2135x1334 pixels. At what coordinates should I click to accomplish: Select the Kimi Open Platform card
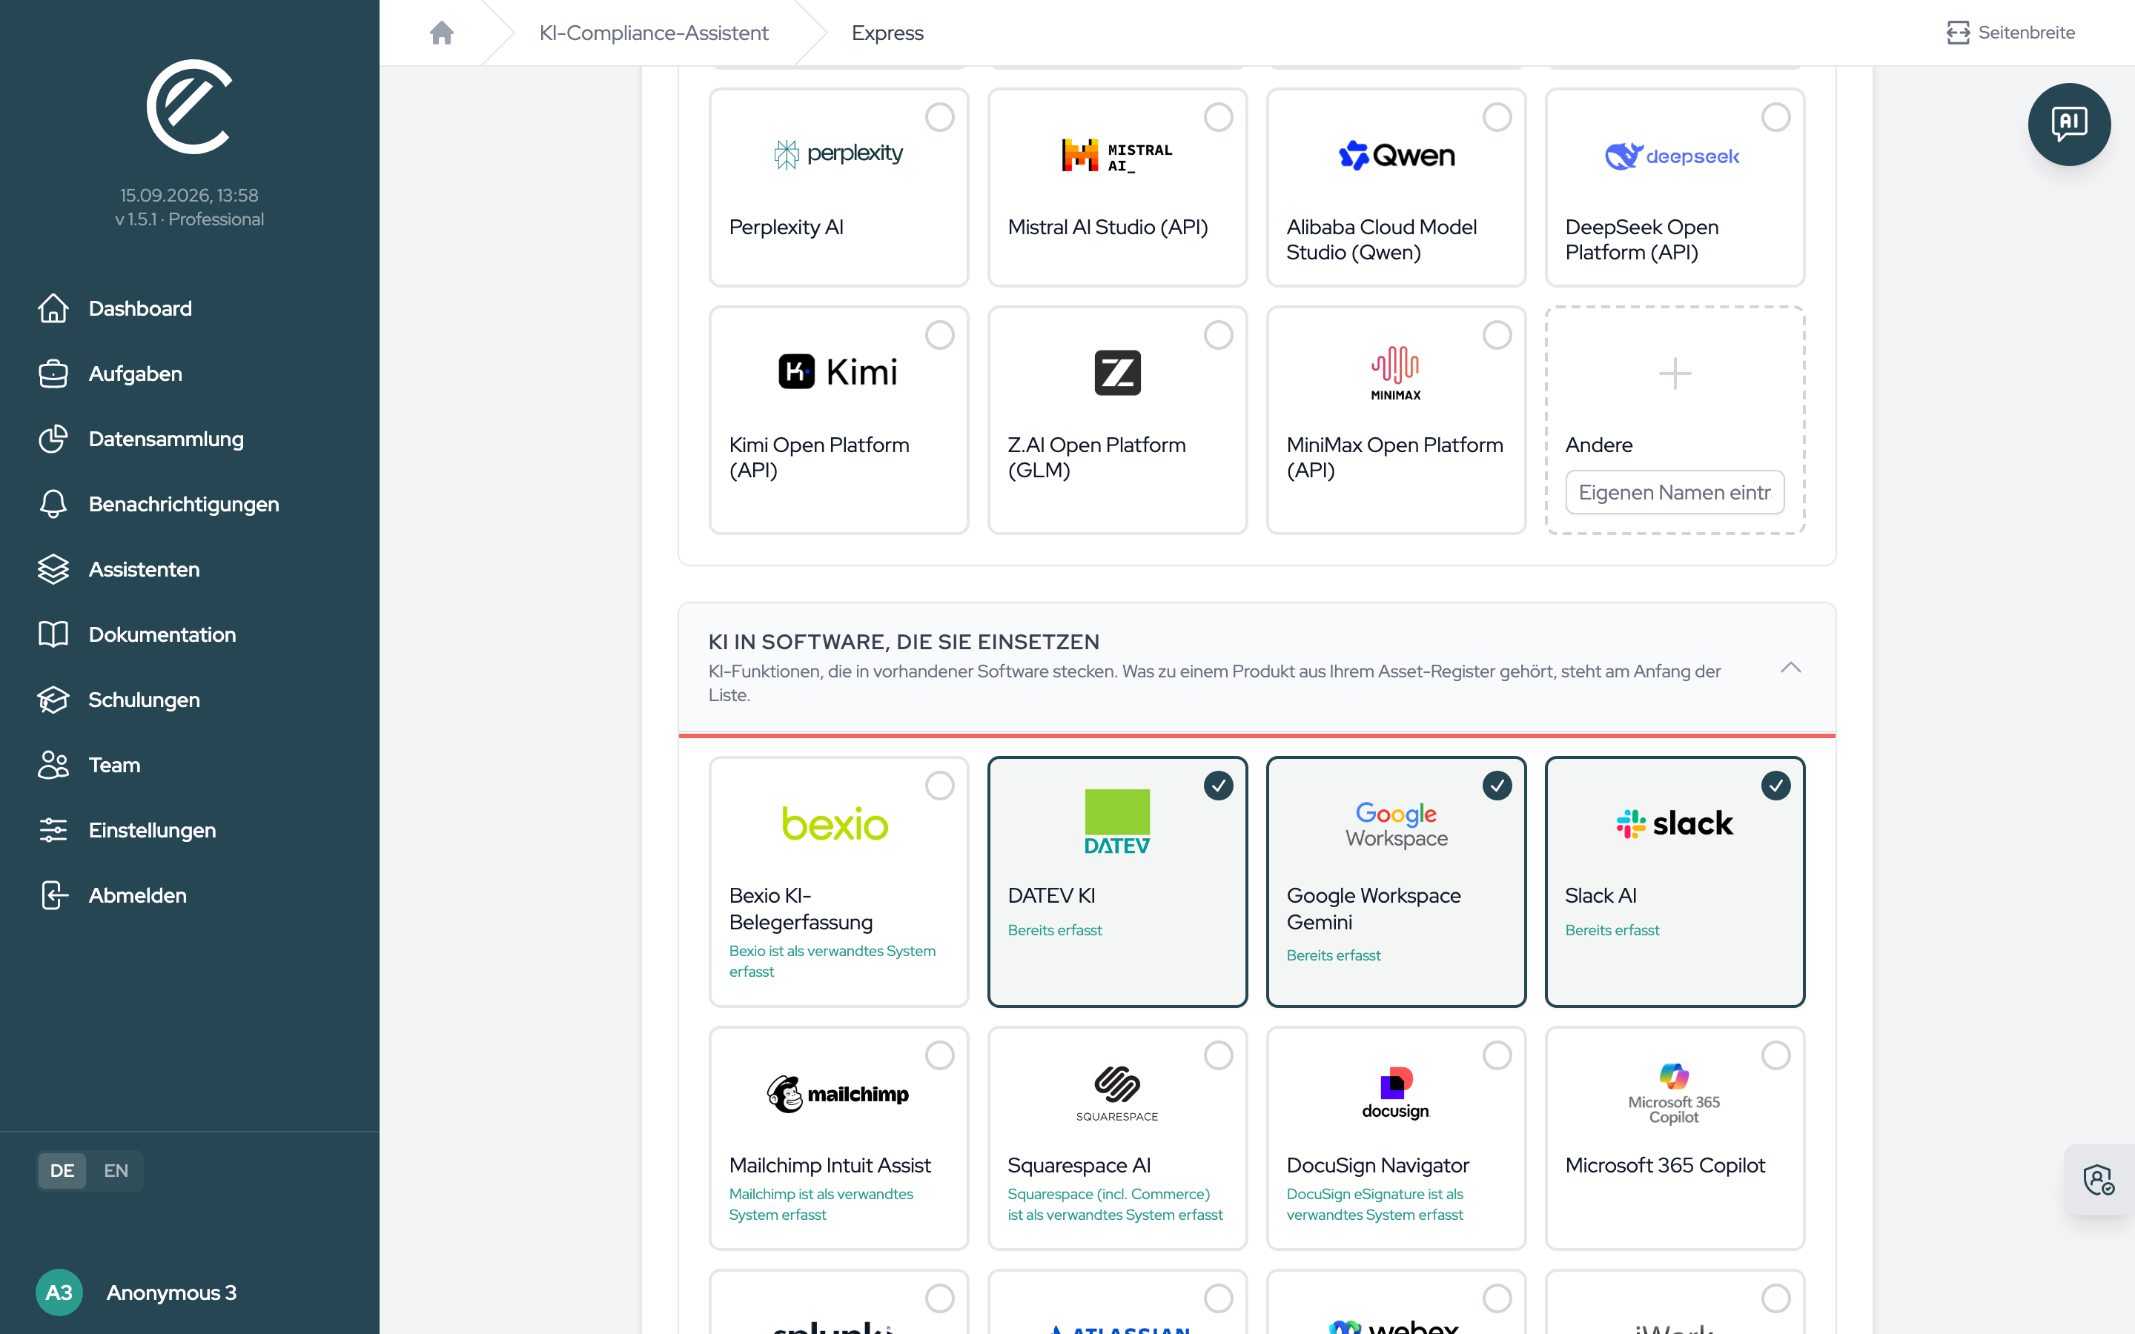(838, 420)
